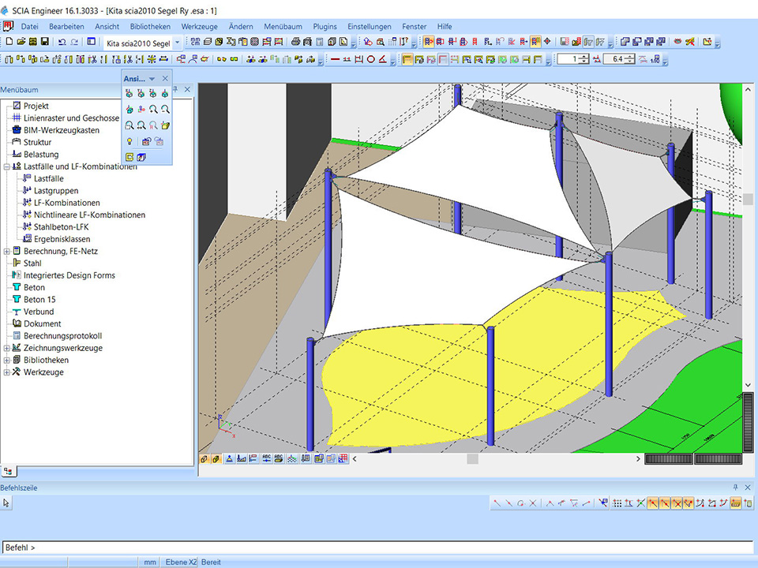Screen dimensions: 758x568
Task: Open Nichtlineare LF-Kombinationen entry
Action: point(89,215)
